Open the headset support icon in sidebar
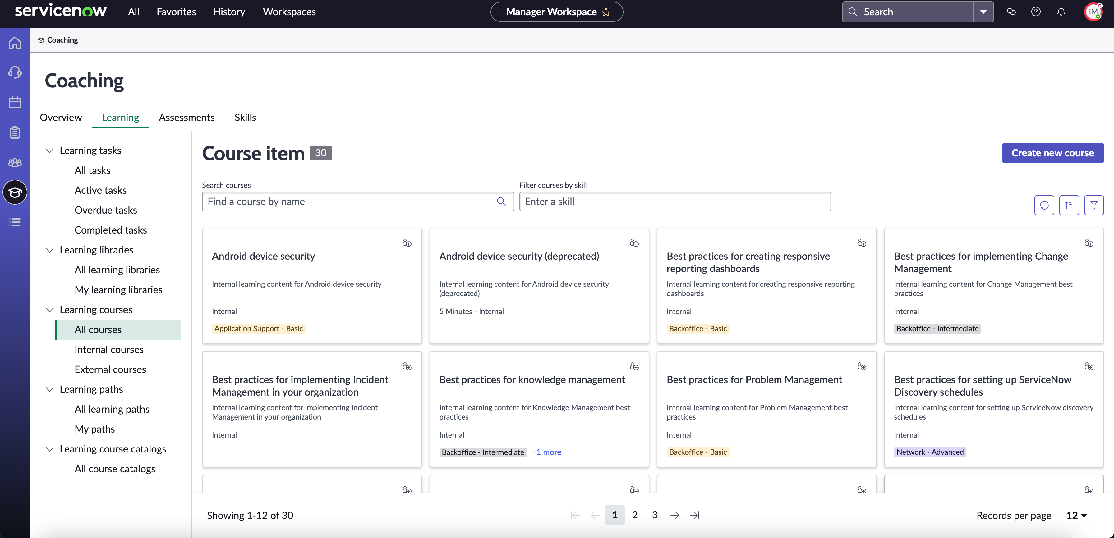The image size is (1114, 538). click(15, 72)
